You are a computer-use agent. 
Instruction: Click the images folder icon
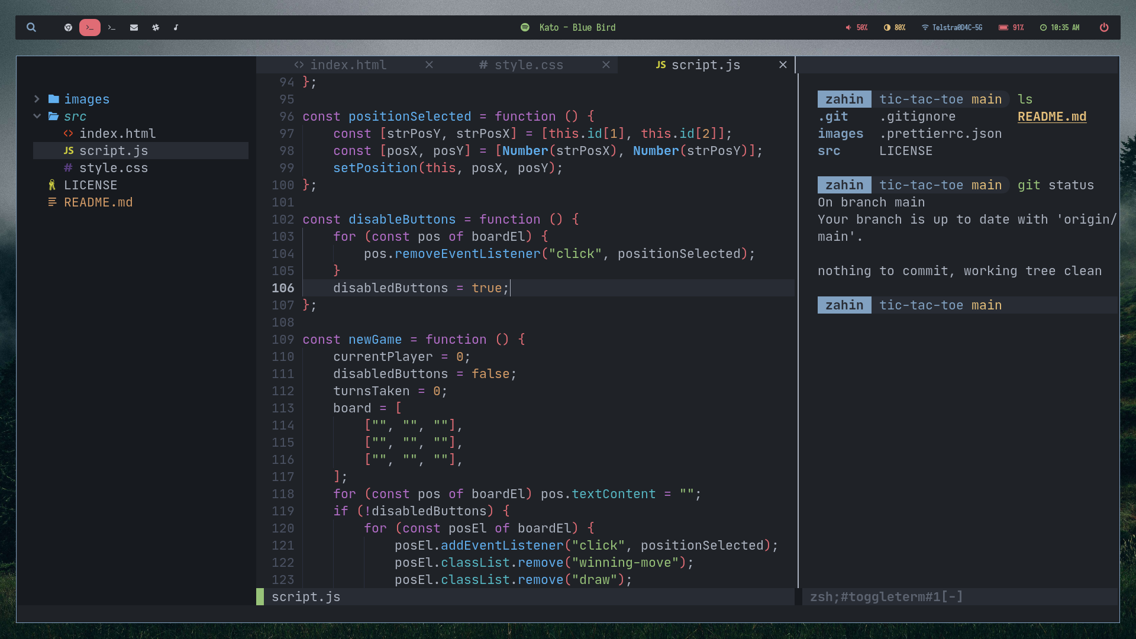click(54, 99)
